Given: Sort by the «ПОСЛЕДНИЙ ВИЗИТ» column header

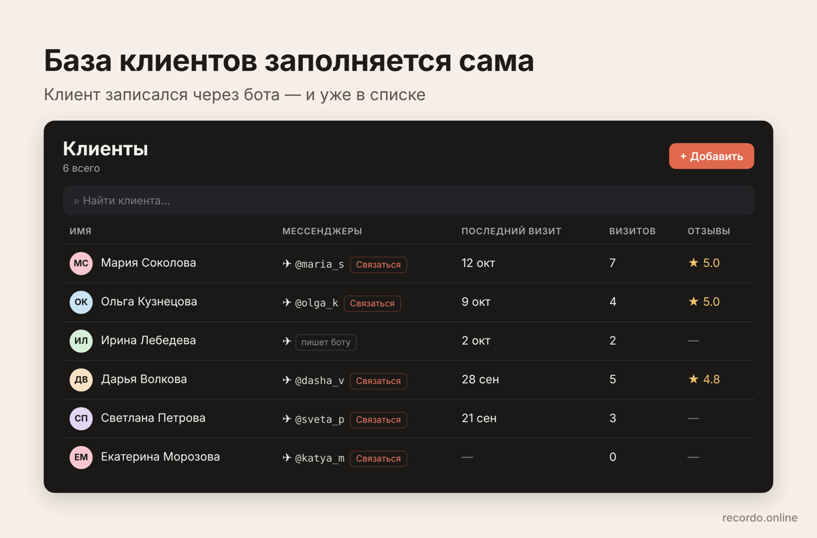Looking at the screenshot, I should click(x=511, y=232).
